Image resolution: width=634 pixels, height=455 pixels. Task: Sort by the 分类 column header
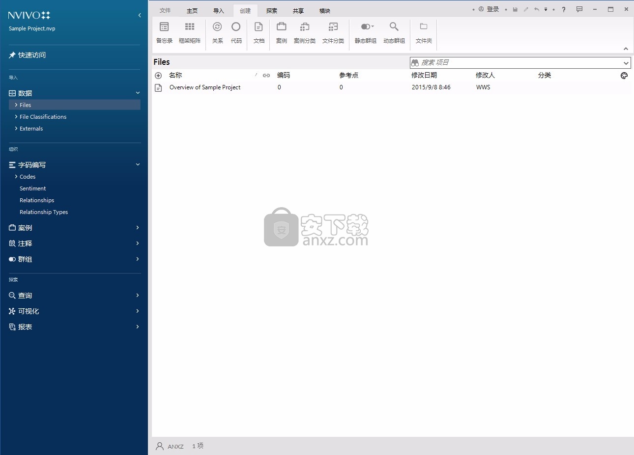[545, 75]
